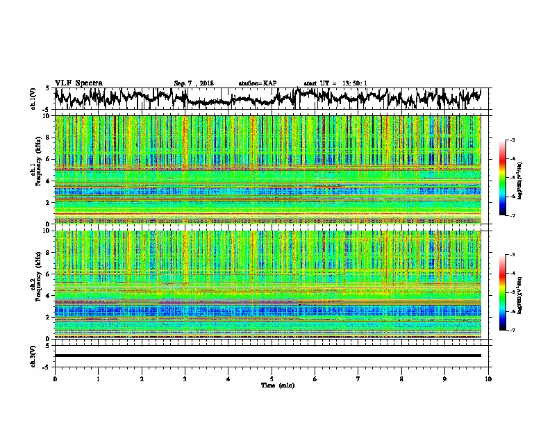Click the ch.2 spectrogram plot area
Image resolution: width=550 pixels, height=425 pixels.
pyautogui.click(x=267, y=285)
